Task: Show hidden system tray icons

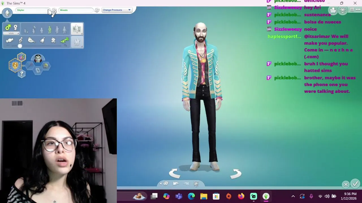Action: pos(293,196)
